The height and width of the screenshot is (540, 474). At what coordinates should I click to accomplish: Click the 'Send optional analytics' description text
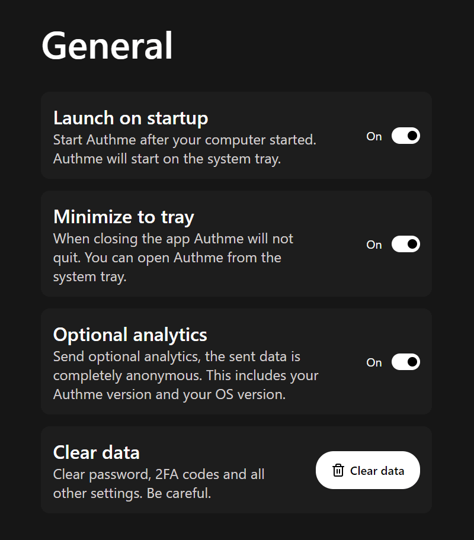point(186,375)
